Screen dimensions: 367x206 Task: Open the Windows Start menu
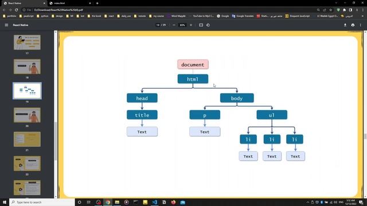5,202
